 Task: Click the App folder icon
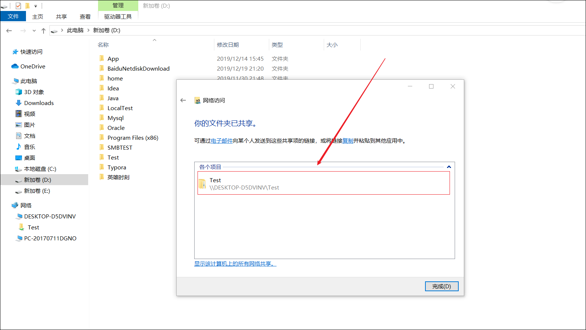click(x=102, y=58)
